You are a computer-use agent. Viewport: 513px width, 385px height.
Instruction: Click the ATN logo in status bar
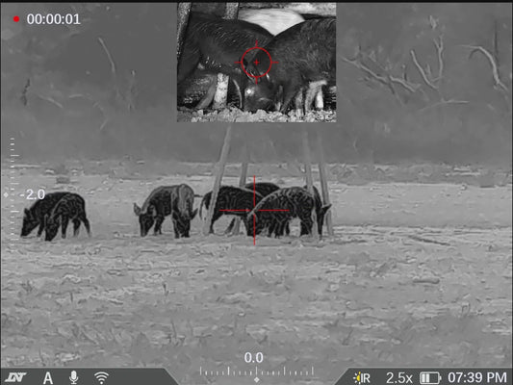point(15,378)
